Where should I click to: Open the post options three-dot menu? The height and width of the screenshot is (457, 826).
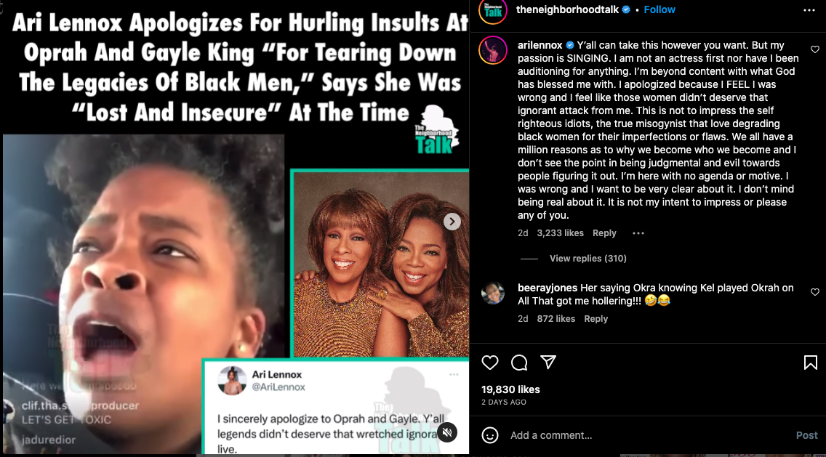(809, 10)
